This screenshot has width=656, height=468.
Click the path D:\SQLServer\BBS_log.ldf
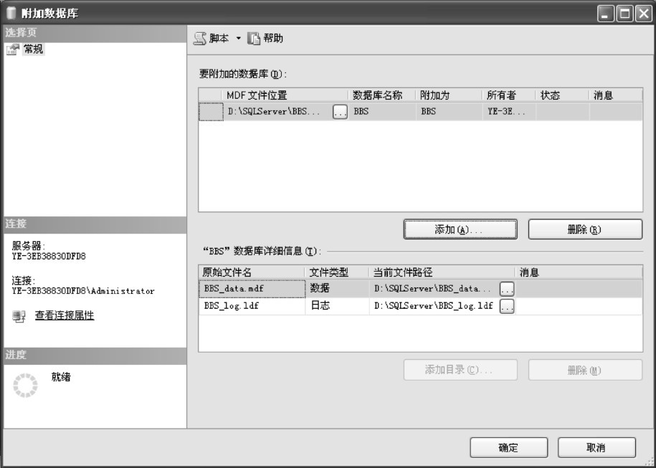tap(434, 306)
